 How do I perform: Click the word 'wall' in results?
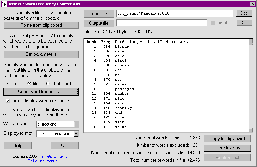(120, 75)
